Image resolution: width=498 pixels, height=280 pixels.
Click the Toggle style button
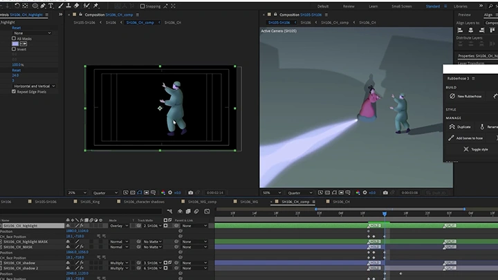(x=475, y=149)
